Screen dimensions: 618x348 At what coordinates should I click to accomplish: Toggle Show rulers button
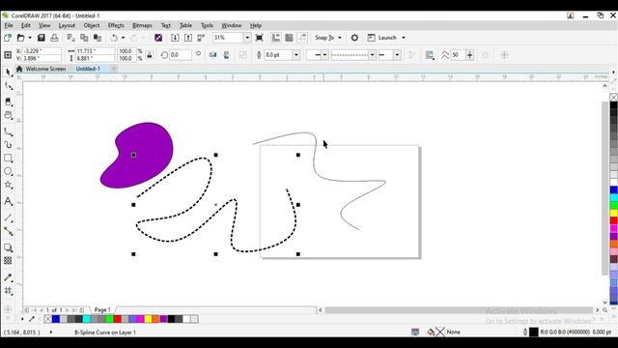click(276, 38)
